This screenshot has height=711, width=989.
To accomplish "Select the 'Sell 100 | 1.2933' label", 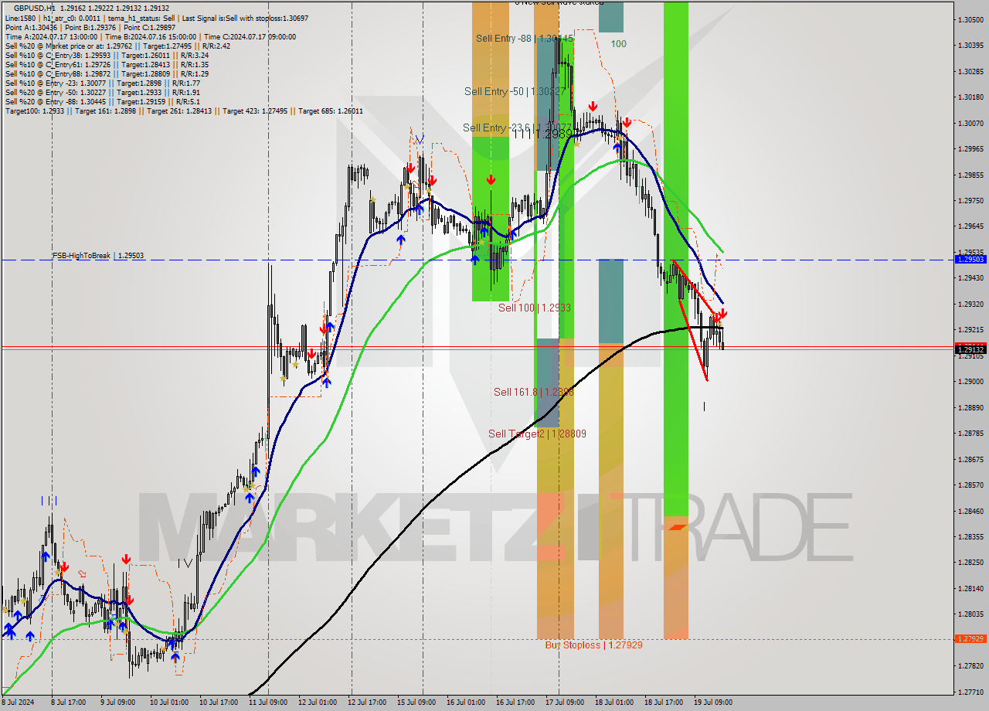I will click(535, 308).
